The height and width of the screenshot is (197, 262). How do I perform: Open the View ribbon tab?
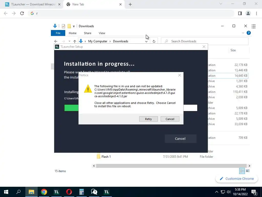click(102, 33)
